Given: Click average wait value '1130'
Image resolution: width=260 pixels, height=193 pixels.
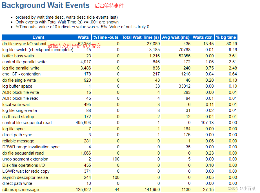Looking at the screenshot, I should pyautogui.click(x=186, y=190).
